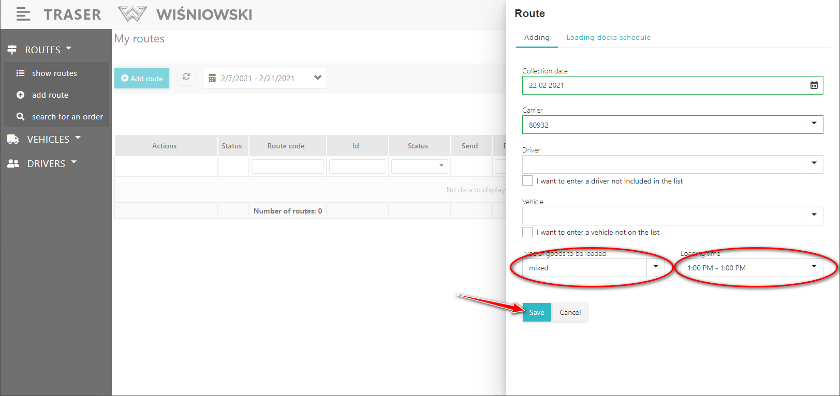Click the truck icon for Vehicles

pos(13,139)
